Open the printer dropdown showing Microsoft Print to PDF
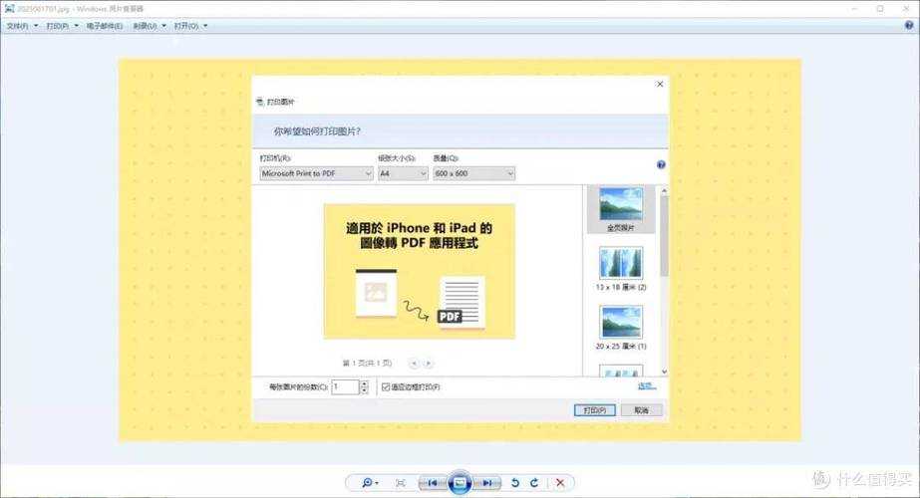The width and height of the screenshot is (920, 498). (x=316, y=173)
